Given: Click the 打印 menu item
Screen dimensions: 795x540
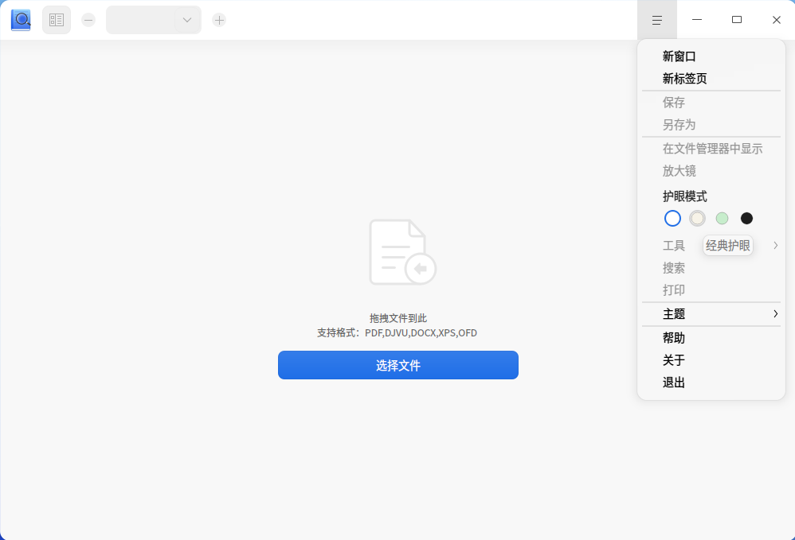Looking at the screenshot, I should point(711,290).
